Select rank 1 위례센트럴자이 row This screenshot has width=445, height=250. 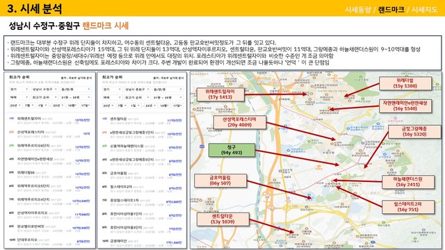coord(49,120)
